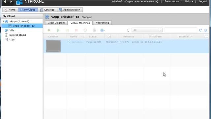
Task: Open the Administration tab
Action: coord(70,10)
